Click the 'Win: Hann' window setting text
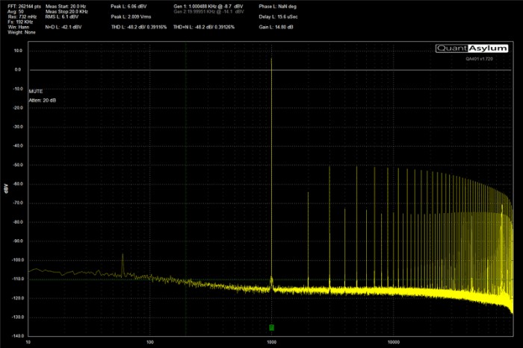Viewport: 523px width, 348px height. coord(19,28)
